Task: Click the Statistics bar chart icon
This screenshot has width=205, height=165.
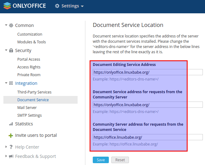Action: (x=11, y=124)
